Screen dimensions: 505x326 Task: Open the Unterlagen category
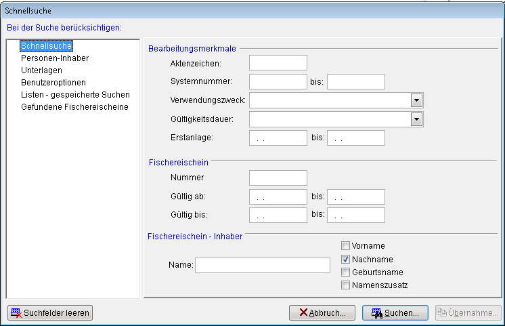41,70
